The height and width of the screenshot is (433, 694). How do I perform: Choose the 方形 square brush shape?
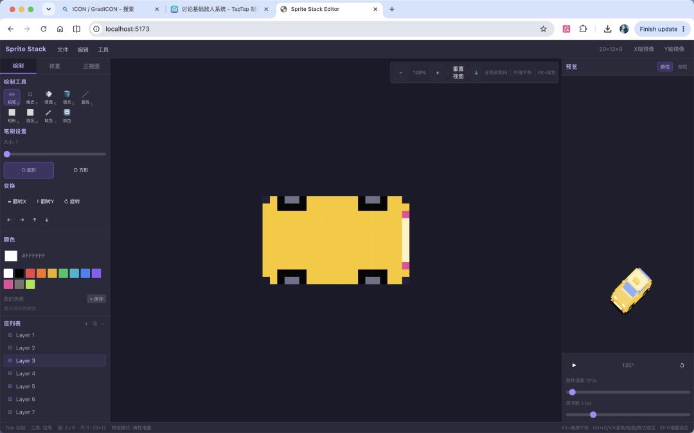[x=81, y=170]
